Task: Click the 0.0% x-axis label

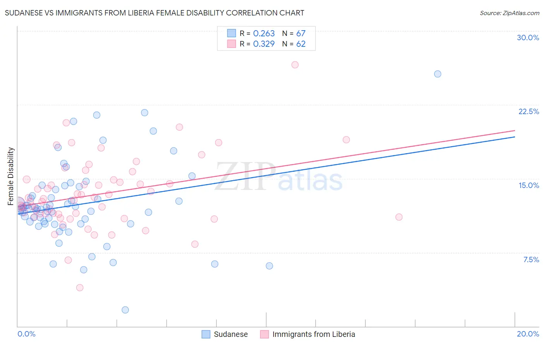Action: coord(26,334)
